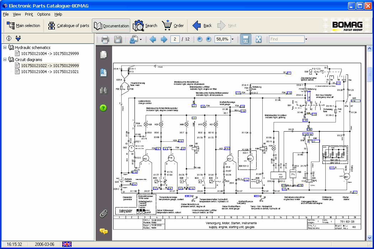
Task: Open the Comments panel icon
Action: pyautogui.click(x=104, y=231)
